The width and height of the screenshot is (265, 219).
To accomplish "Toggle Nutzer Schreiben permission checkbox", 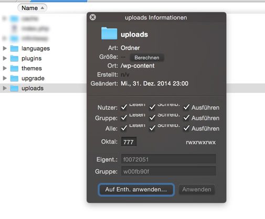I will (x=152, y=107).
